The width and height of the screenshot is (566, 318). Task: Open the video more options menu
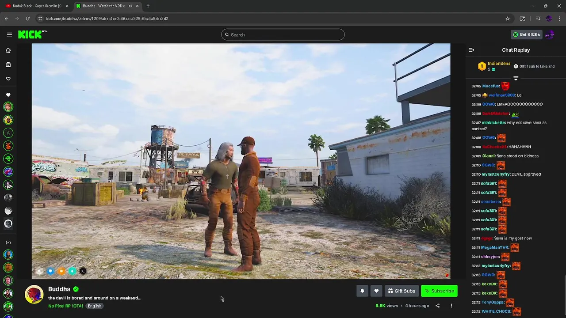pyautogui.click(x=451, y=306)
